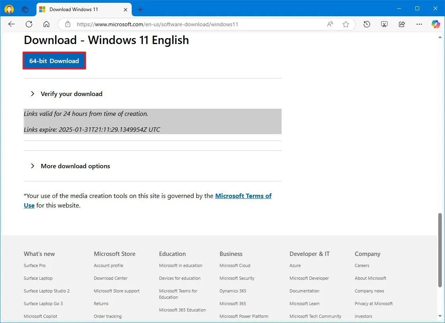Screen dimensions: 445x323
Task: Refresh the download page
Action: tap(29, 24)
